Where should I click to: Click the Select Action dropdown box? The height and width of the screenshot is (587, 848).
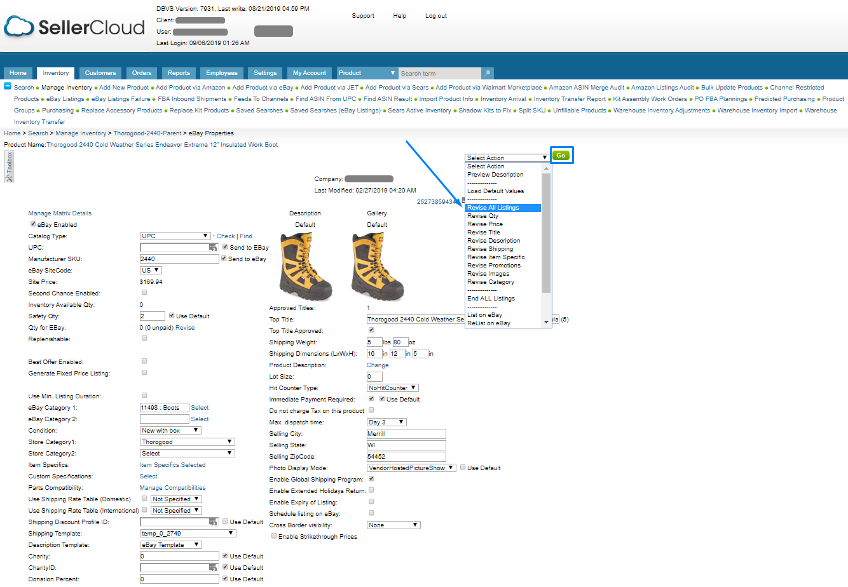(x=507, y=158)
